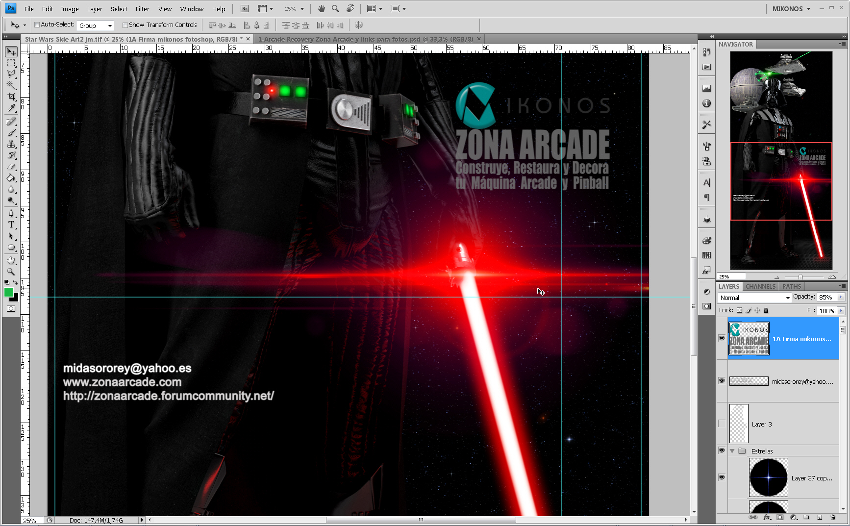Click the status bar zoom percentage field
The width and height of the screenshot is (850, 526).
pyautogui.click(x=32, y=521)
